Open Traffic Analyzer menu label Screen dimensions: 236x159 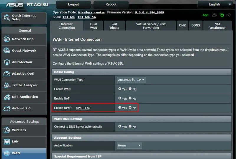pos(25,85)
